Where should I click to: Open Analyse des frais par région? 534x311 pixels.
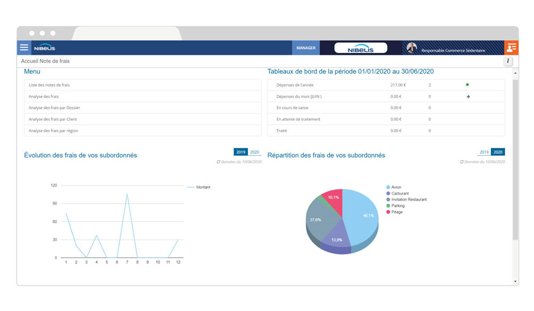tap(53, 131)
